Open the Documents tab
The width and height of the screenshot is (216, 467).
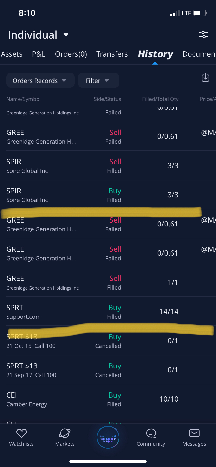click(199, 54)
